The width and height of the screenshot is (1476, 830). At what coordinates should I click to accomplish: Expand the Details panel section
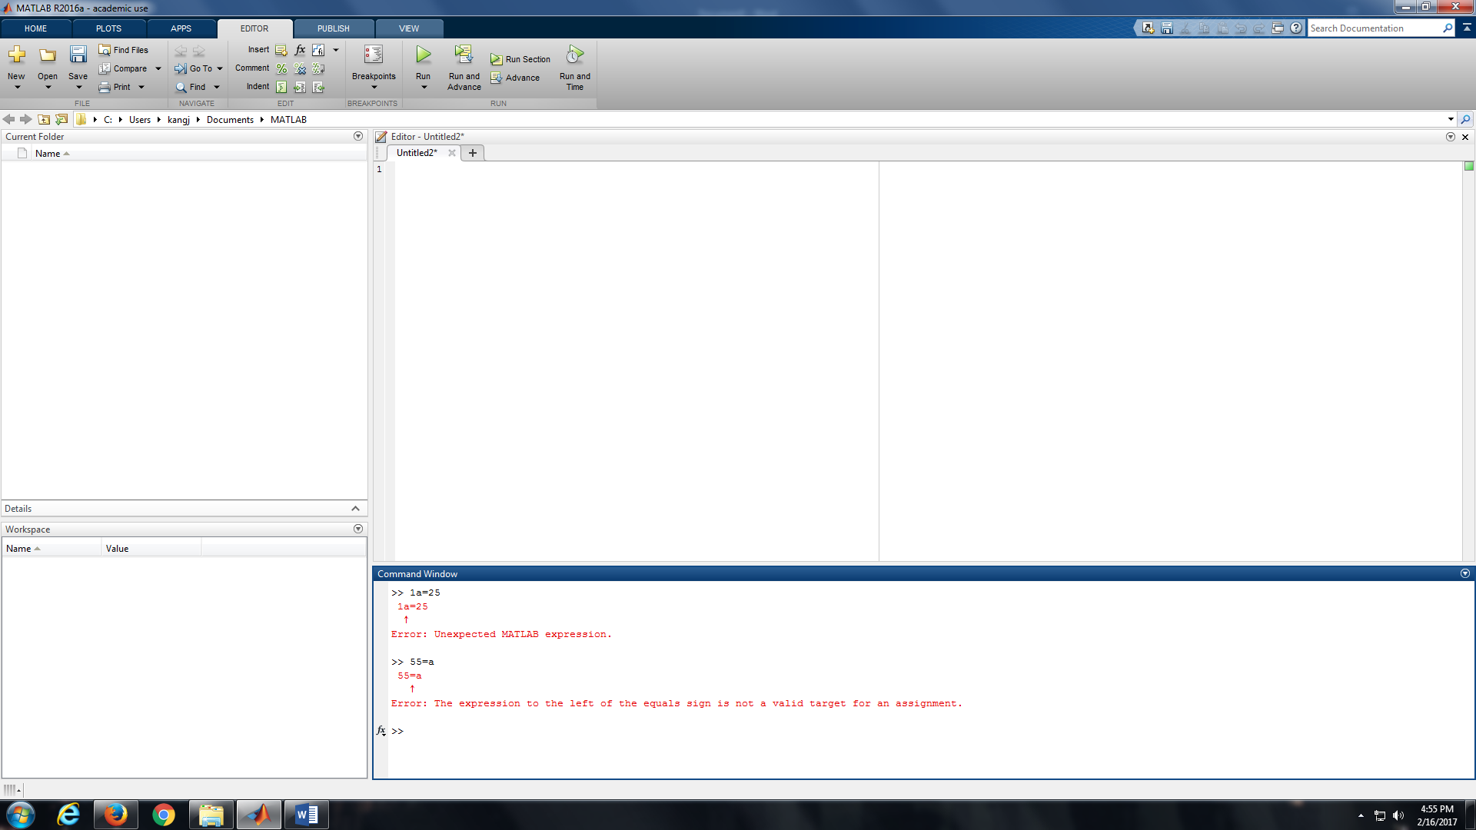[357, 508]
